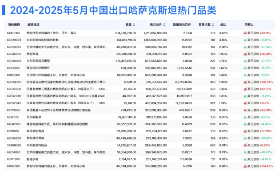Click year-on-year value +164.45%
Screen dimensions: 275x170
pyautogui.click(x=266, y=166)
